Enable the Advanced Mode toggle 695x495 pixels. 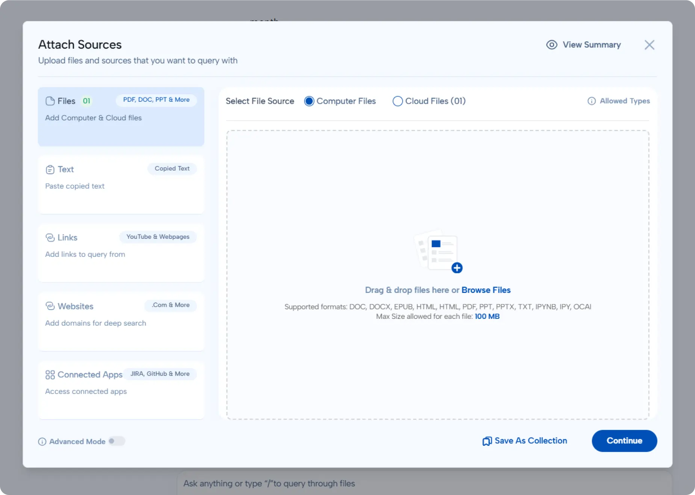pyautogui.click(x=116, y=441)
